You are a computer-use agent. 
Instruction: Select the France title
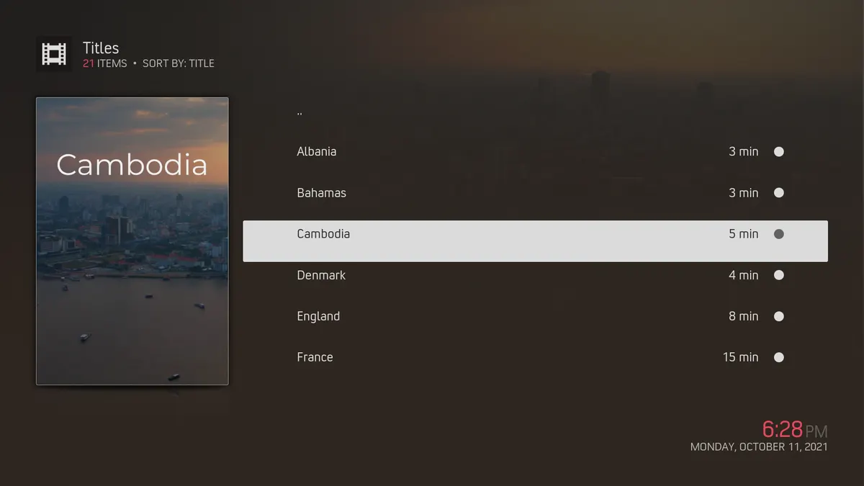coord(535,357)
